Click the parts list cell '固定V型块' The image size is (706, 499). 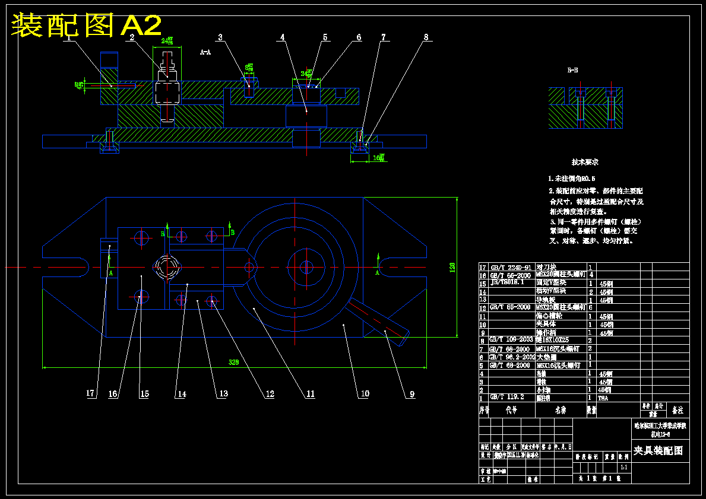pos(551,283)
